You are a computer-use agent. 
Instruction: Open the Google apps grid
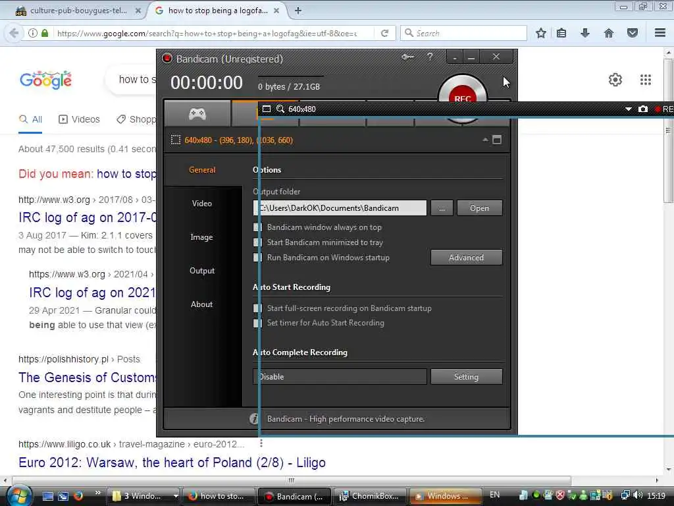tap(645, 80)
